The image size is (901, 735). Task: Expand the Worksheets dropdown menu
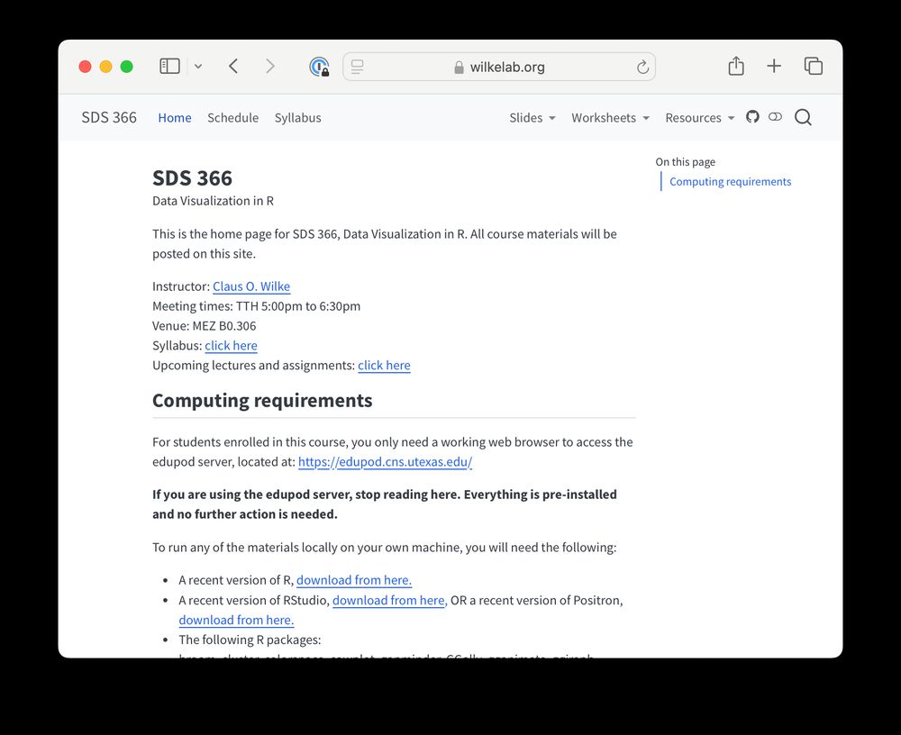click(610, 118)
